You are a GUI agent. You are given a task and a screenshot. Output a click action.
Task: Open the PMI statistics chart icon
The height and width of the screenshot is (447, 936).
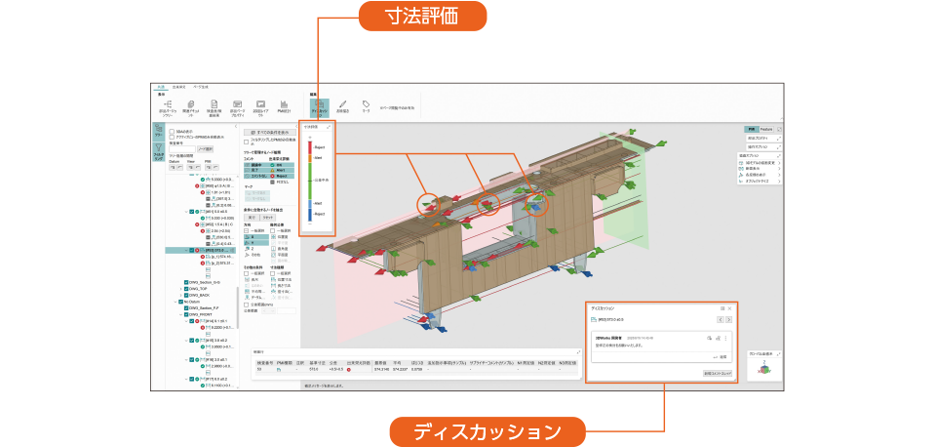pyautogui.click(x=284, y=105)
